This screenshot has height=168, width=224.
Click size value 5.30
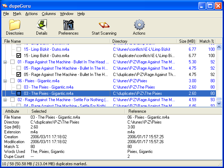pos(192,62)
